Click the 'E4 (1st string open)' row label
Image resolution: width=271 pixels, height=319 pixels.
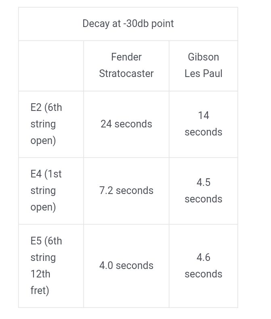46,190
